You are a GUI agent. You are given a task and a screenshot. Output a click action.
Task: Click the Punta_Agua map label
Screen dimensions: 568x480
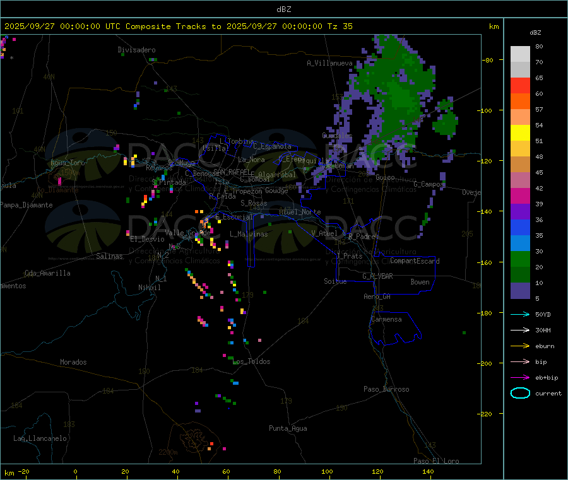(288, 428)
